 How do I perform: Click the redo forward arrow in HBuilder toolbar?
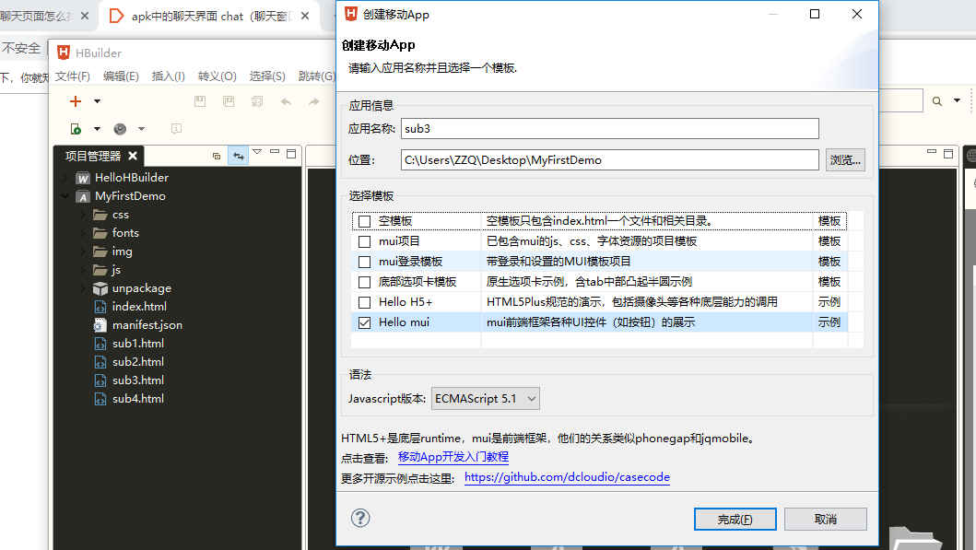pyautogui.click(x=313, y=101)
